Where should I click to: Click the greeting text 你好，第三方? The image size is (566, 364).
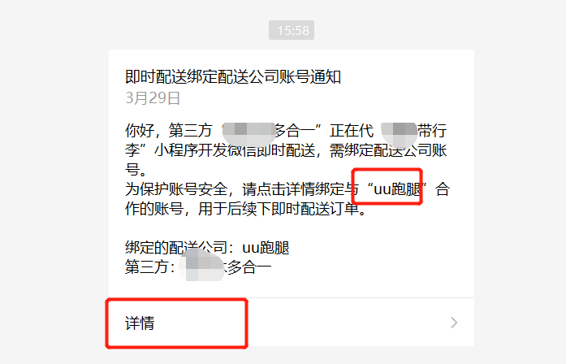tap(169, 130)
